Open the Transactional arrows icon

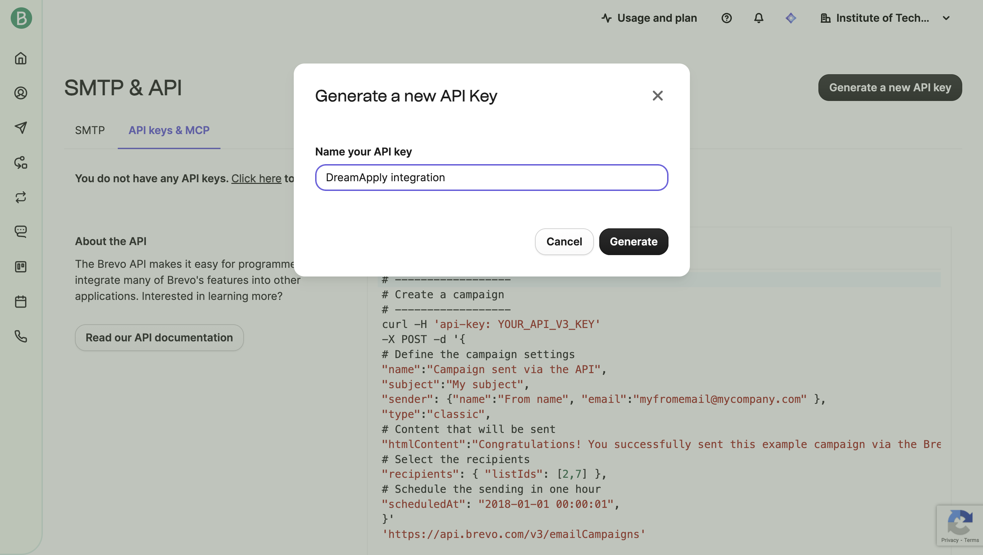click(21, 197)
